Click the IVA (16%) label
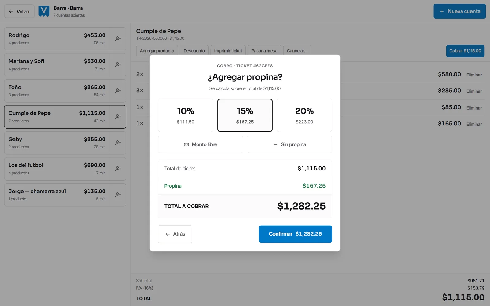Screen dimensions: 490x306 point(145,288)
